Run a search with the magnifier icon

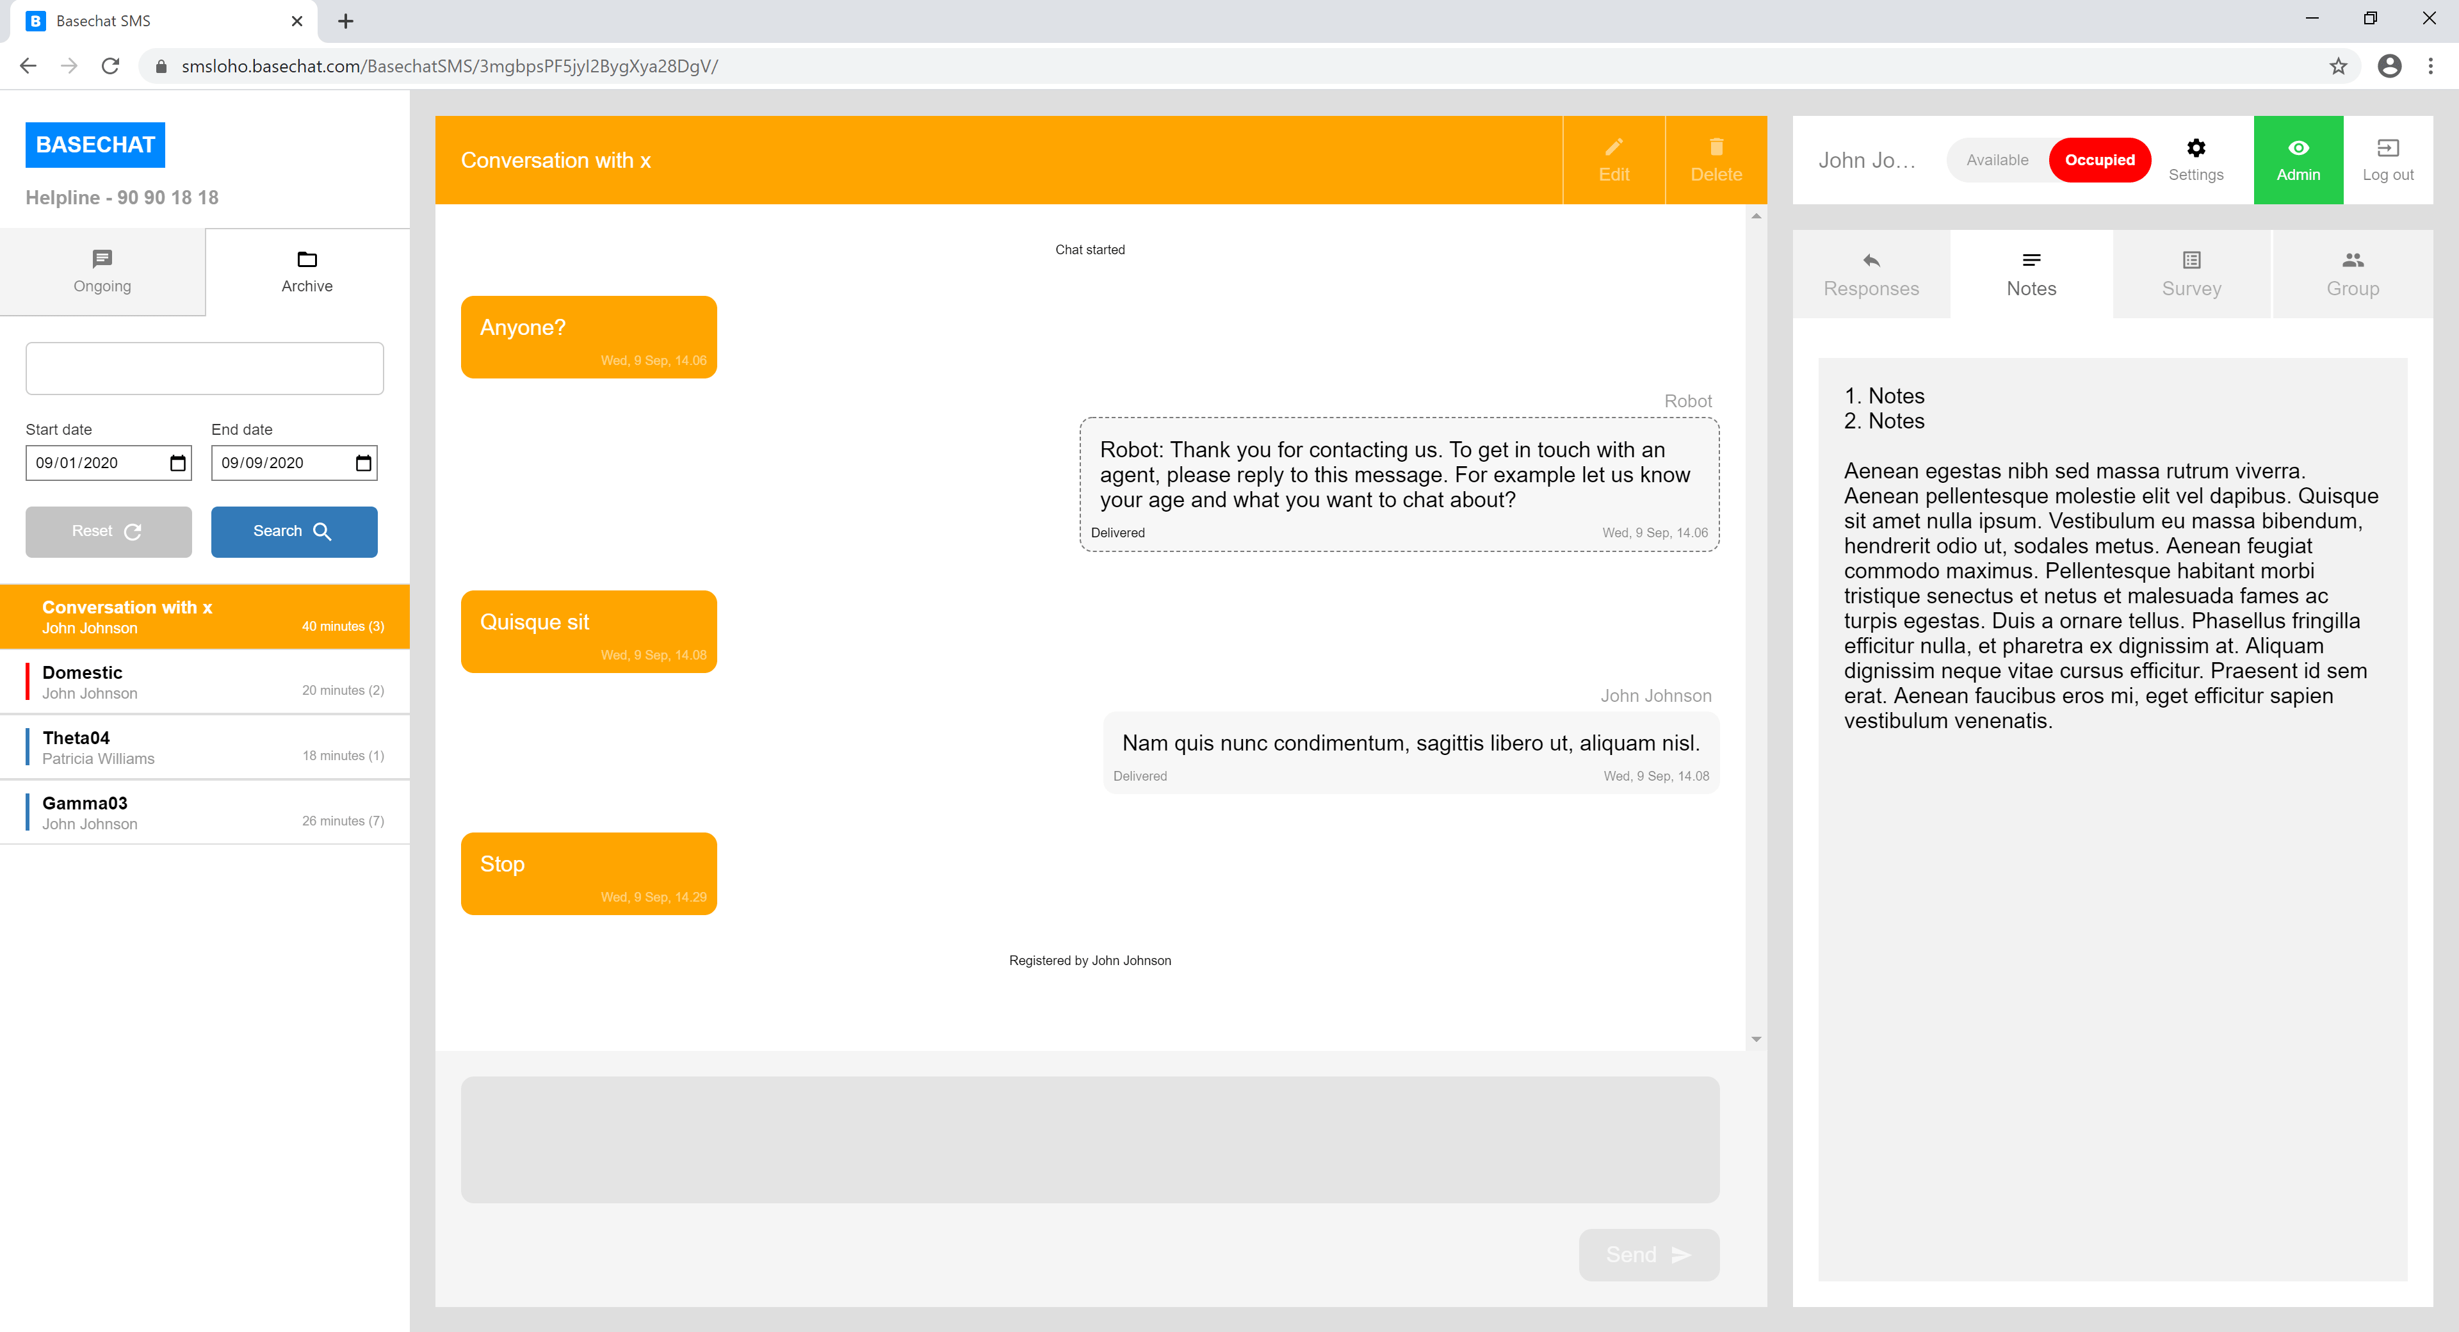323,531
